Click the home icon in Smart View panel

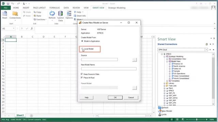point(207,44)
